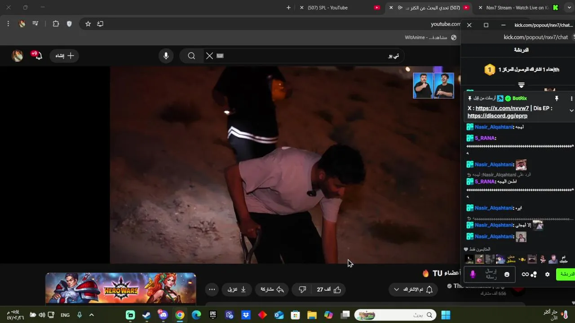Switch to SPL - YouTube tab

click(x=339, y=8)
